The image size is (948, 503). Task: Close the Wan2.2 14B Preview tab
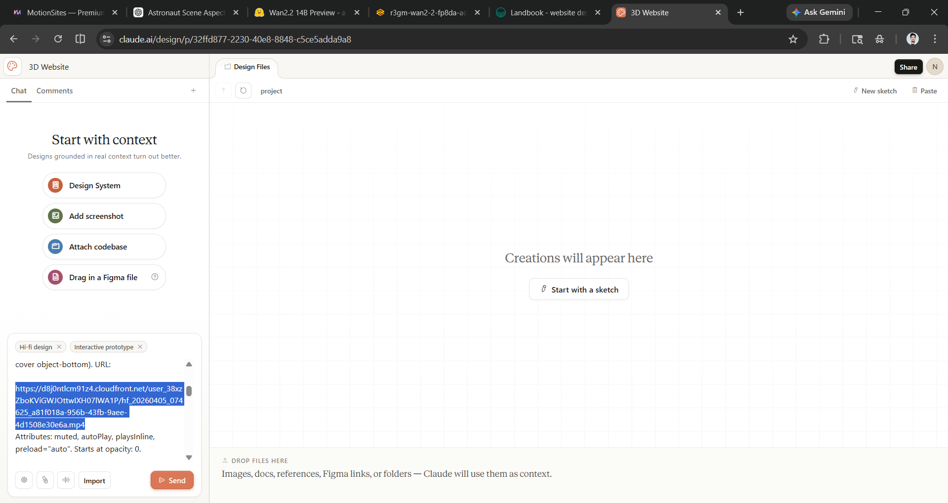(357, 12)
